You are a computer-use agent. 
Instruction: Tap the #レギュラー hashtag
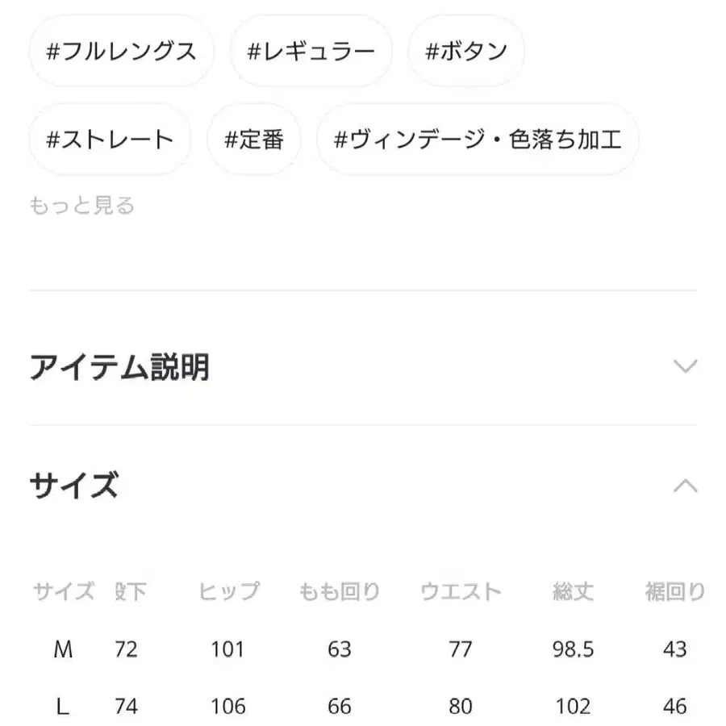[x=311, y=51]
